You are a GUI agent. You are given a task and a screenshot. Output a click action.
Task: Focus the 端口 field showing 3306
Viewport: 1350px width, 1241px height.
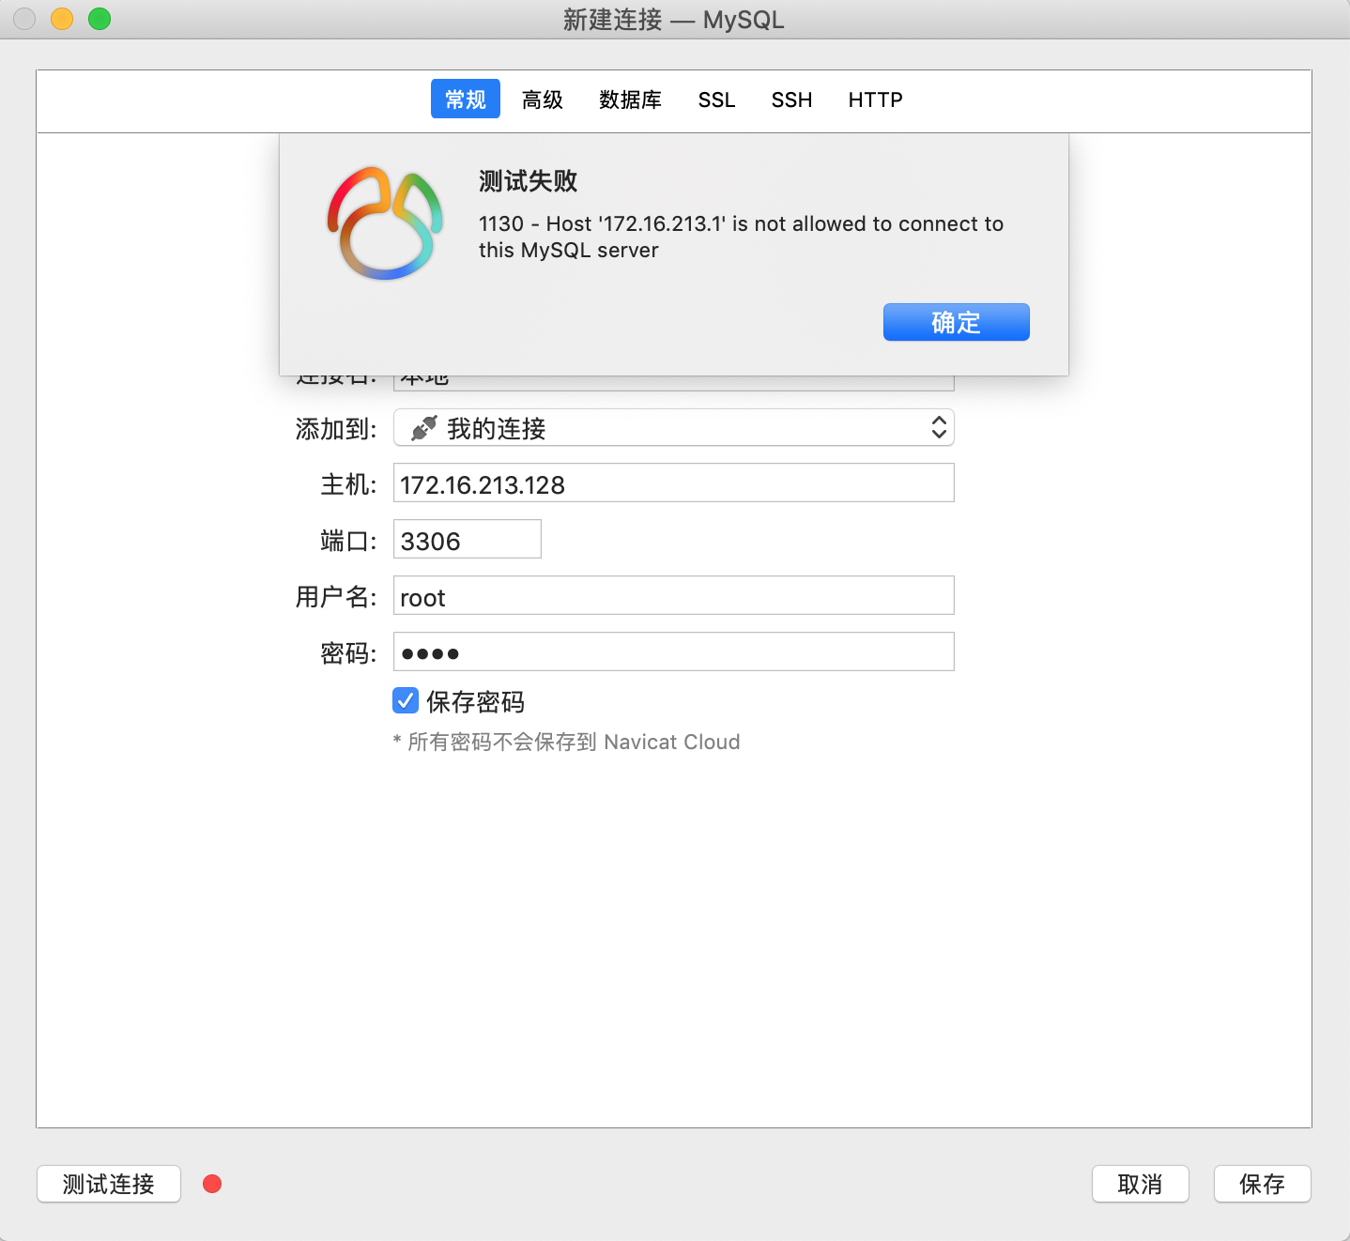point(467,540)
